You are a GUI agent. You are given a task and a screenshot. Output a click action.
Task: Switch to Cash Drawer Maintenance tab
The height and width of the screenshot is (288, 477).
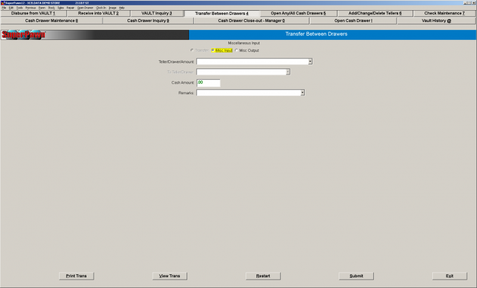(51, 20)
